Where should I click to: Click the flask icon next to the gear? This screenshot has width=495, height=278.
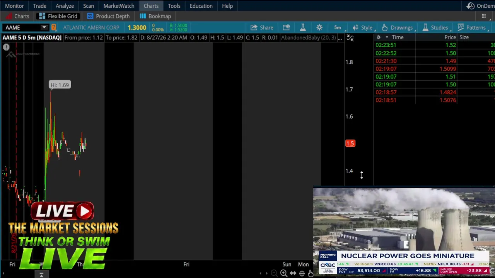coord(303,27)
